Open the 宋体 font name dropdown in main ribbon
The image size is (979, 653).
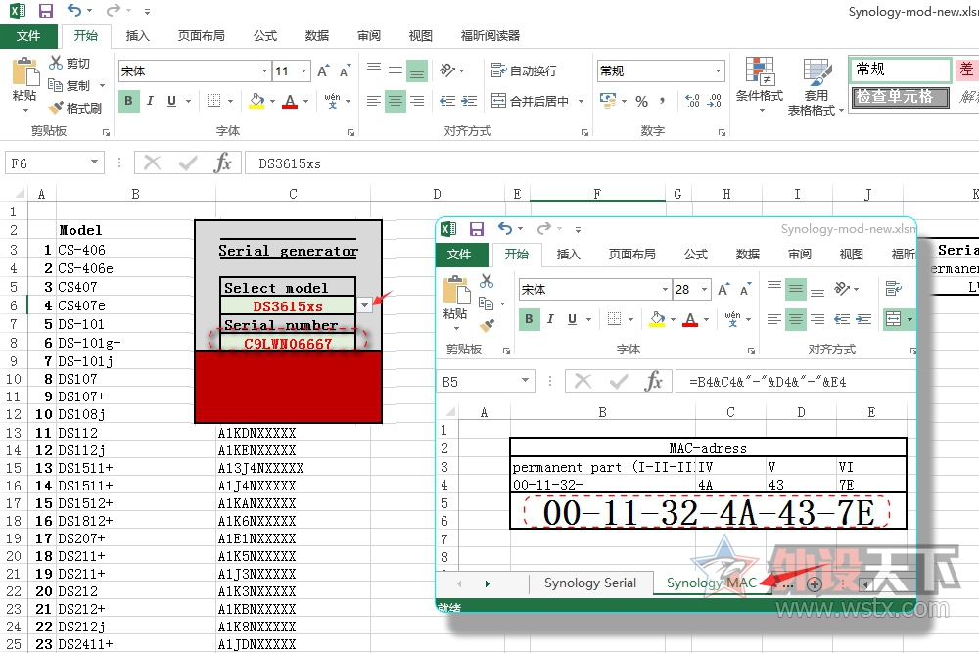[x=264, y=71]
